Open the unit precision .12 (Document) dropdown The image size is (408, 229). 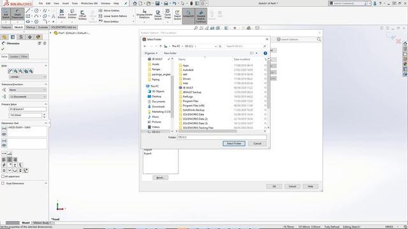27,97
